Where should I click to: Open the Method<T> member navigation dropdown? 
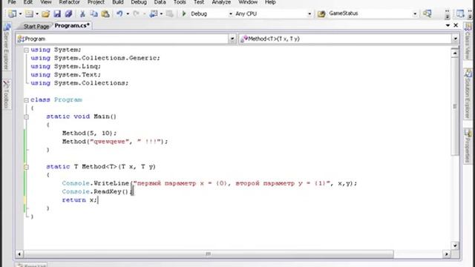pyautogui.click(x=455, y=39)
